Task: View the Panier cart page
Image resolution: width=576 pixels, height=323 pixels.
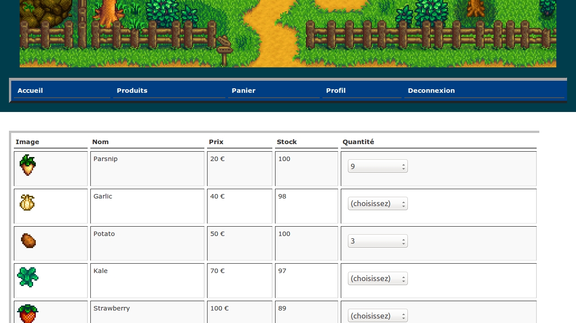Action: point(243,91)
